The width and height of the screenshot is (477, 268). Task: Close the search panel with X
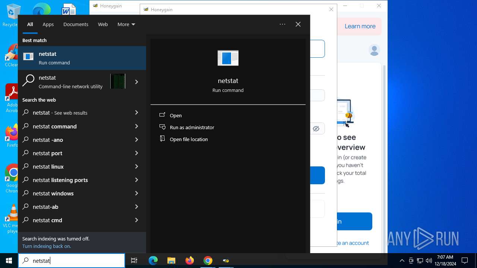(x=298, y=25)
